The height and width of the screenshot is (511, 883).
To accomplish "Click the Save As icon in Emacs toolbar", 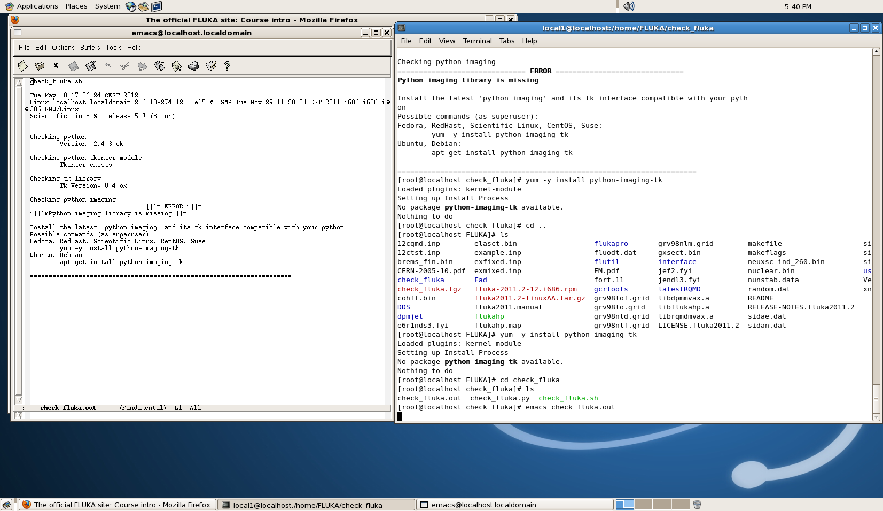I will 91,66.
